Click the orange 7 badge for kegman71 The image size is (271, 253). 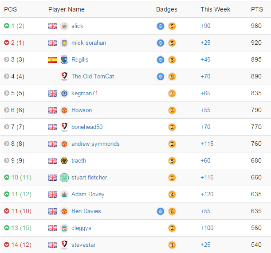[172, 93]
